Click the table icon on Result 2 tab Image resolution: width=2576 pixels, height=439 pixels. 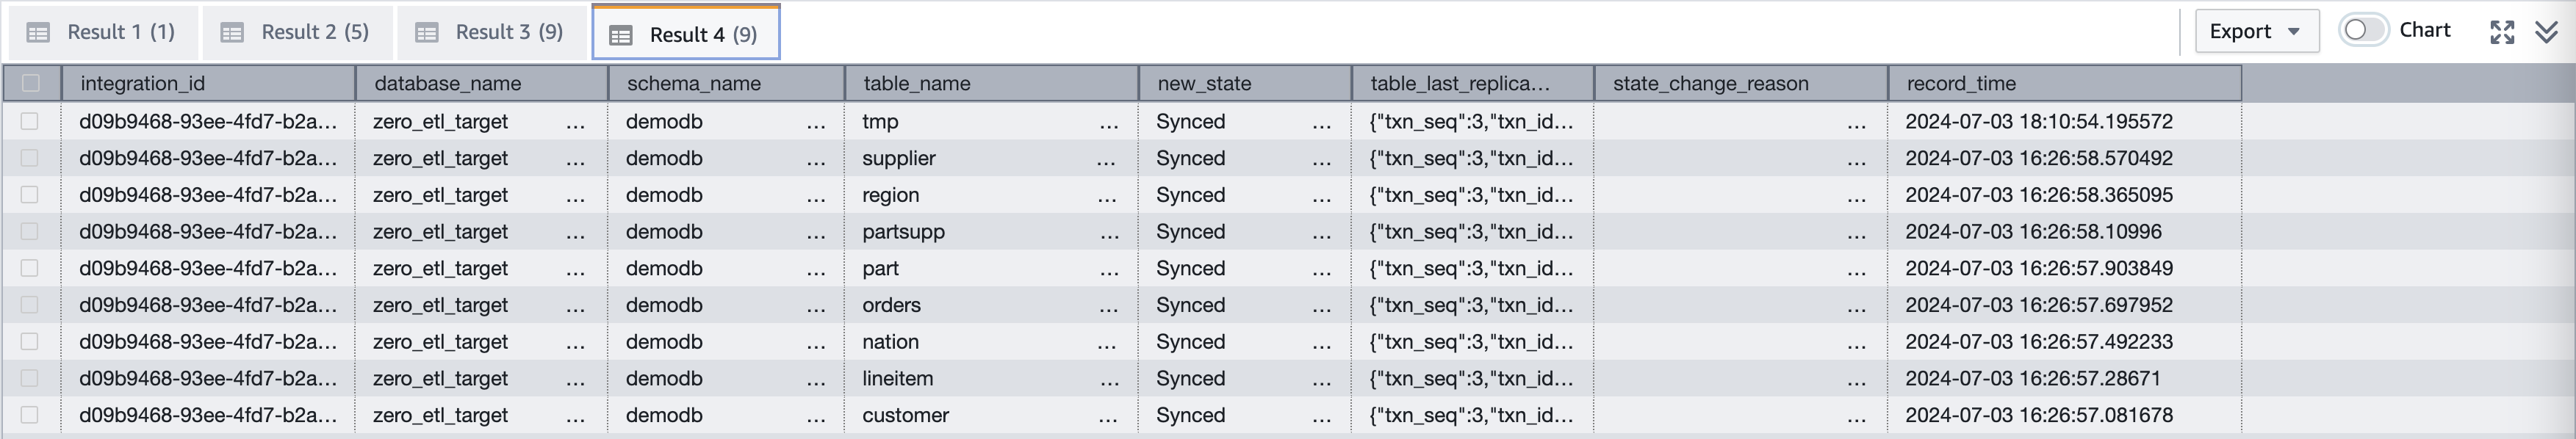tap(232, 31)
